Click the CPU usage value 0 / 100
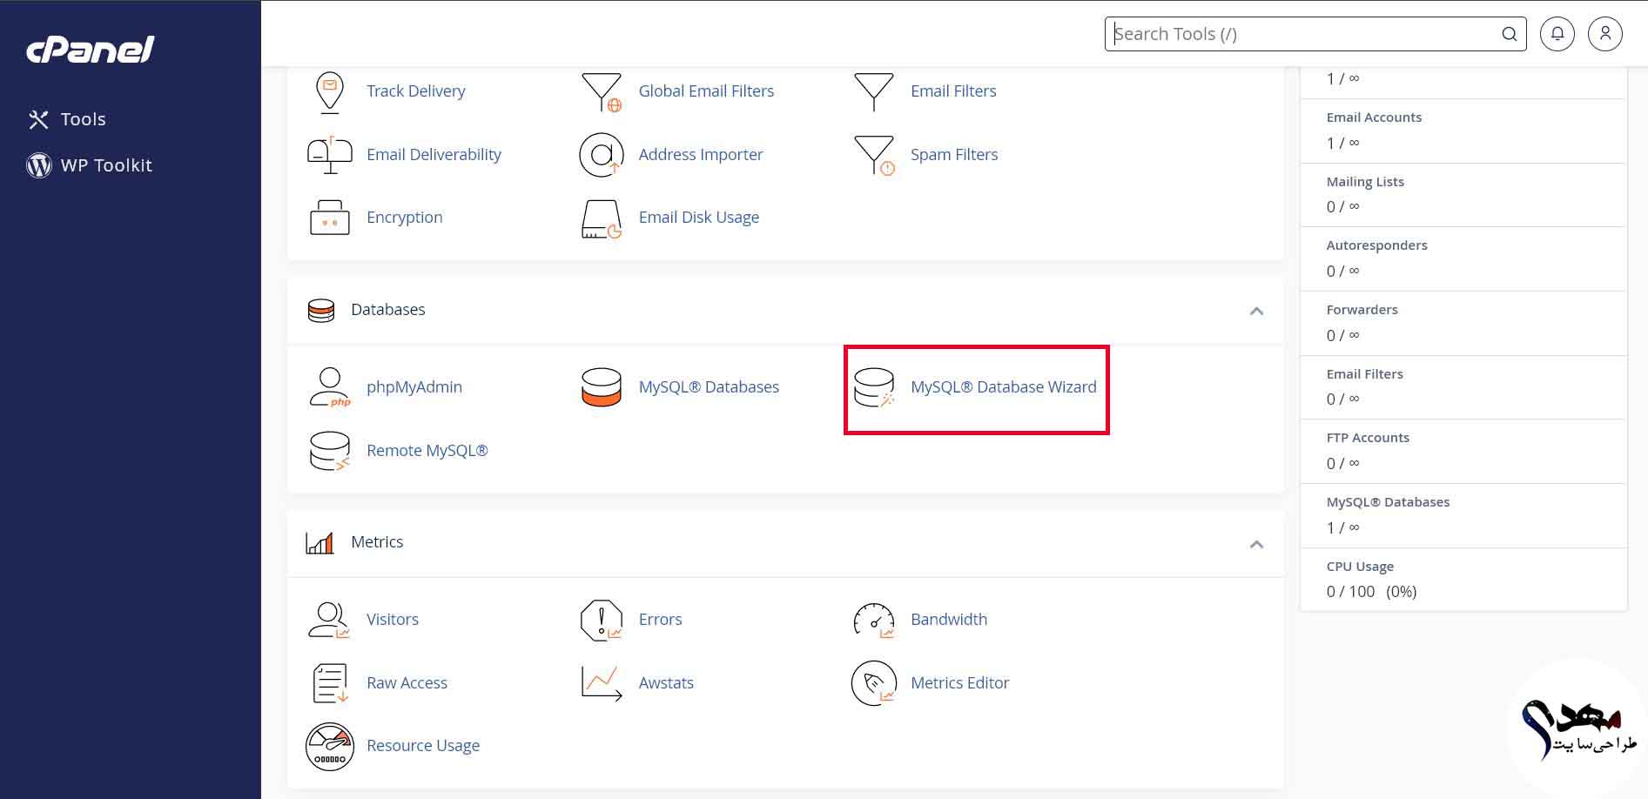Image resolution: width=1648 pixels, height=799 pixels. [1350, 592]
